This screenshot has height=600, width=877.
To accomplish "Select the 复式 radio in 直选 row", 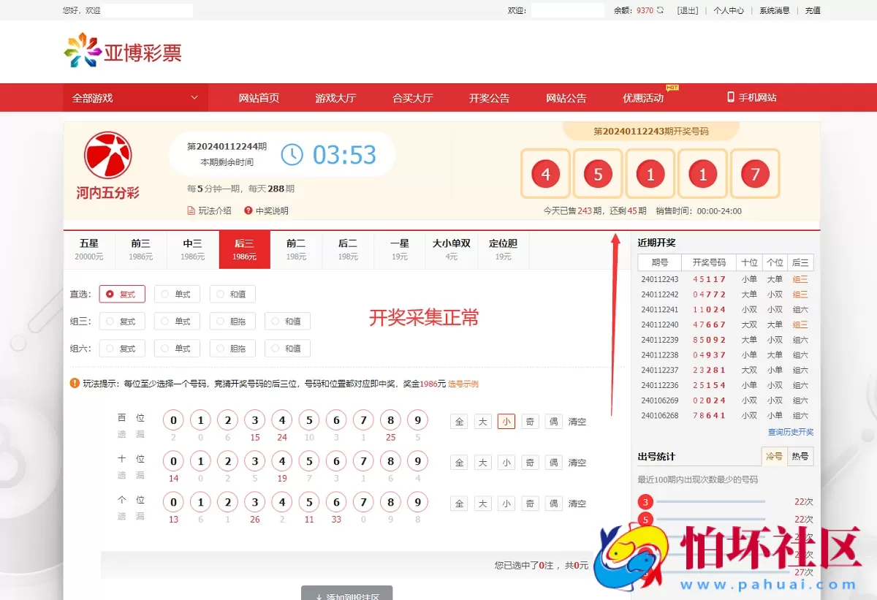I will (x=121, y=294).
